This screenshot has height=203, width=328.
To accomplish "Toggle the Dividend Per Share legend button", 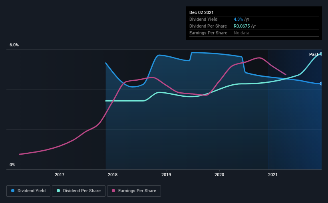I will click(79, 191).
